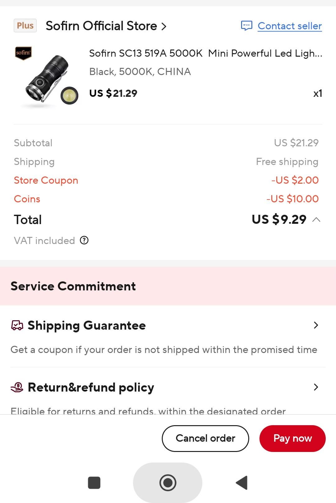336x503 pixels.
Task: Open the Sofirn SC13 519A product title
Action: point(205,53)
